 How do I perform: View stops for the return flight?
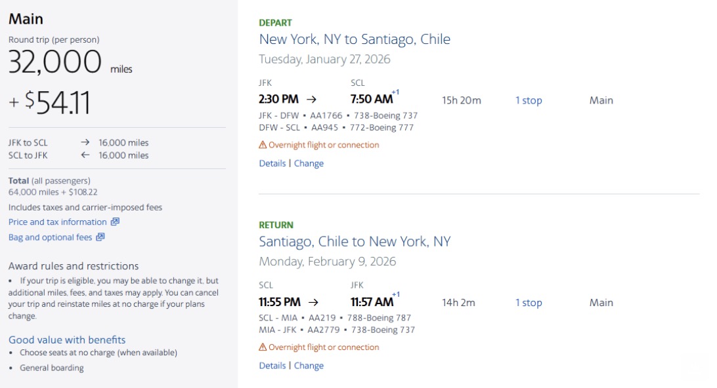pos(529,302)
